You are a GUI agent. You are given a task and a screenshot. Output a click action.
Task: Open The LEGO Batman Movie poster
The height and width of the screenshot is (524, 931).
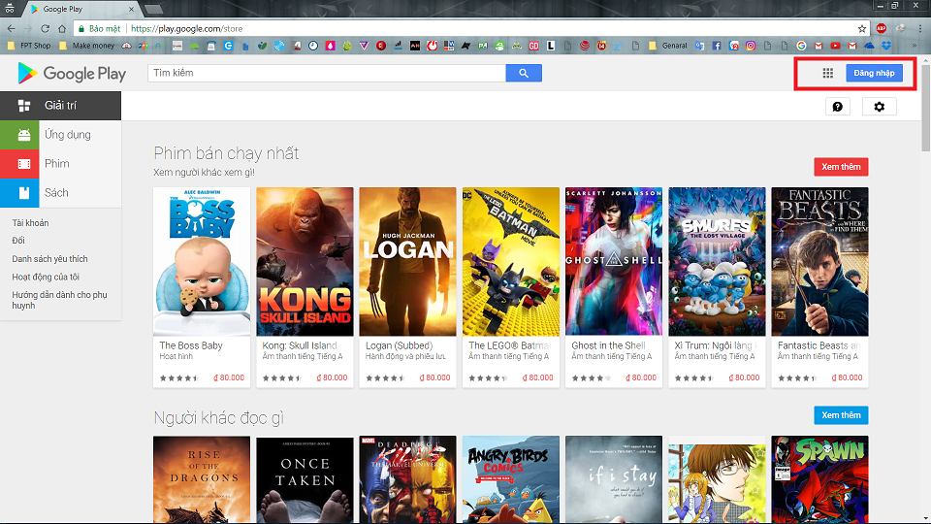tap(511, 262)
